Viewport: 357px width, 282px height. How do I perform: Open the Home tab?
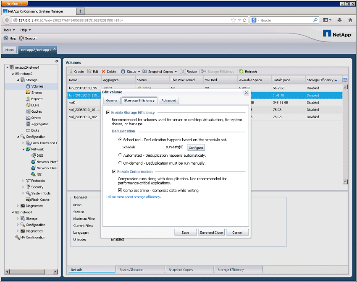coord(10,50)
